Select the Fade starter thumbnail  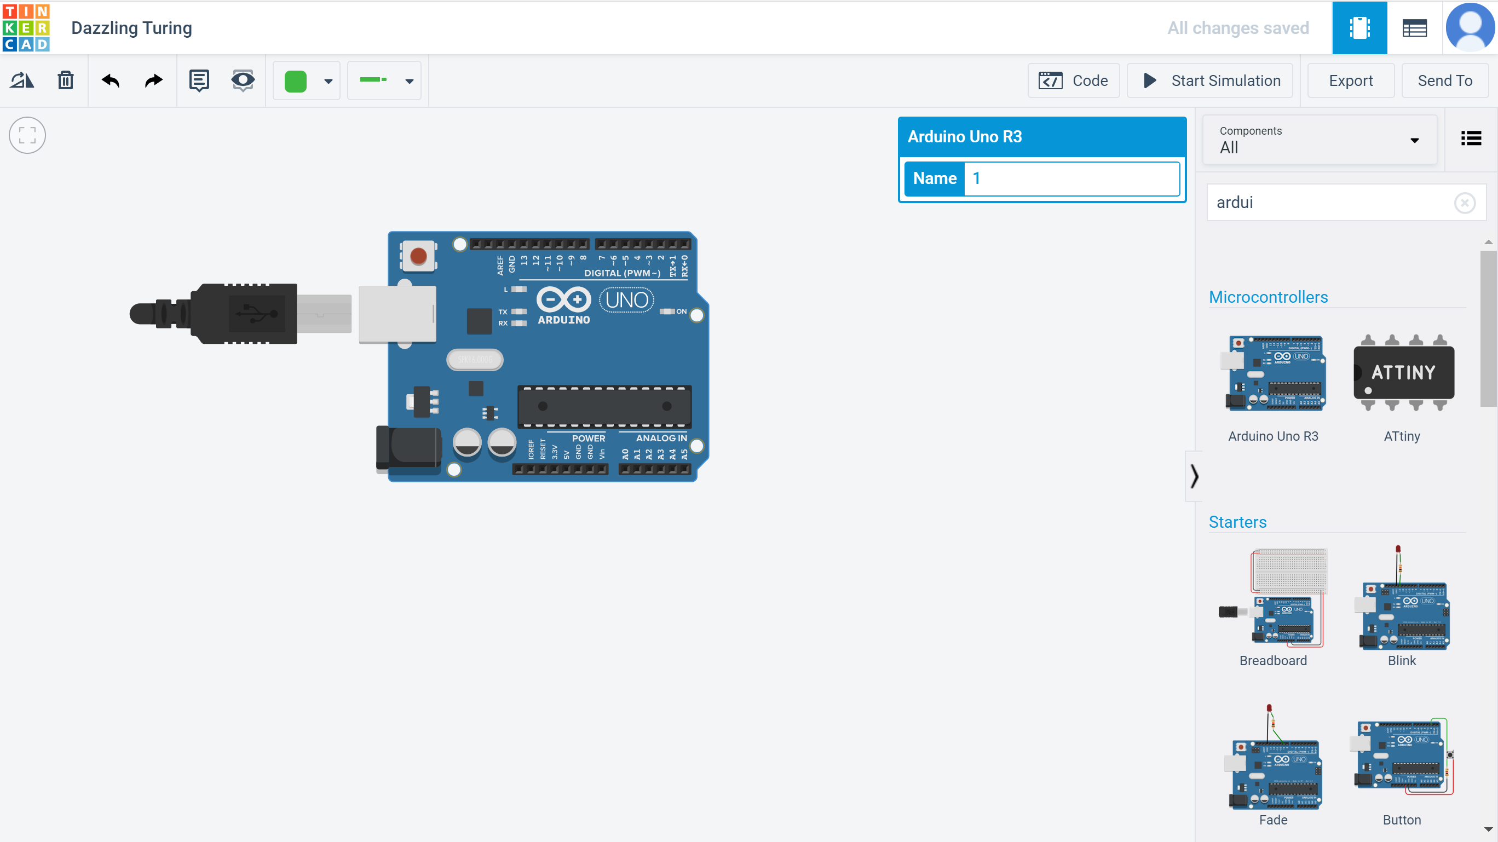click(x=1274, y=757)
